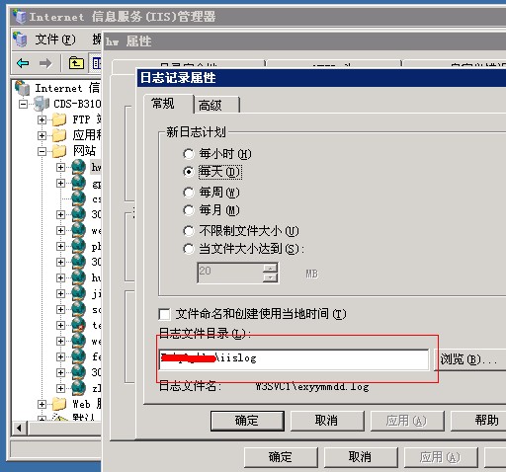Image resolution: width=506 pixels, height=472 pixels.
Task: Choose 当文件大小达到 (S) option
Action: (189, 249)
